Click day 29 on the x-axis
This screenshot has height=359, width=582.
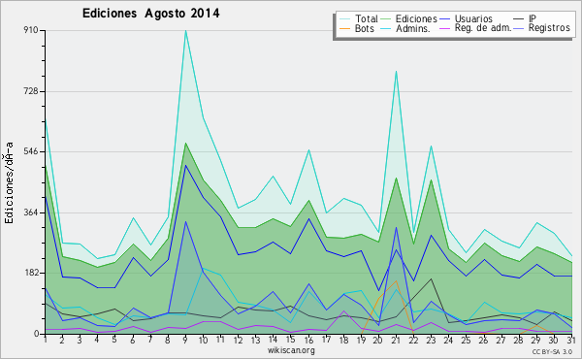tap(536, 340)
